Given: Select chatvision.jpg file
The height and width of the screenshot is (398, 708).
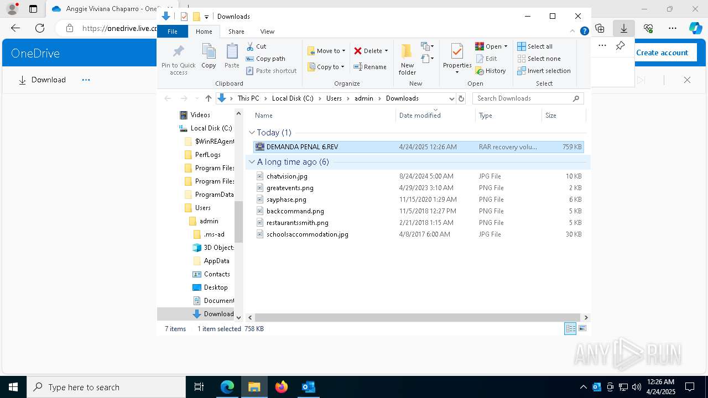Looking at the screenshot, I should point(418,176).
